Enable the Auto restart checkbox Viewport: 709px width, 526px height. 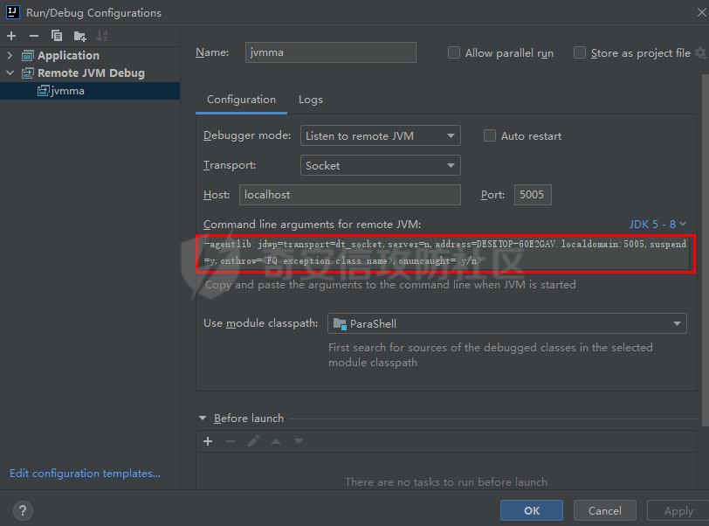tap(490, 135)
